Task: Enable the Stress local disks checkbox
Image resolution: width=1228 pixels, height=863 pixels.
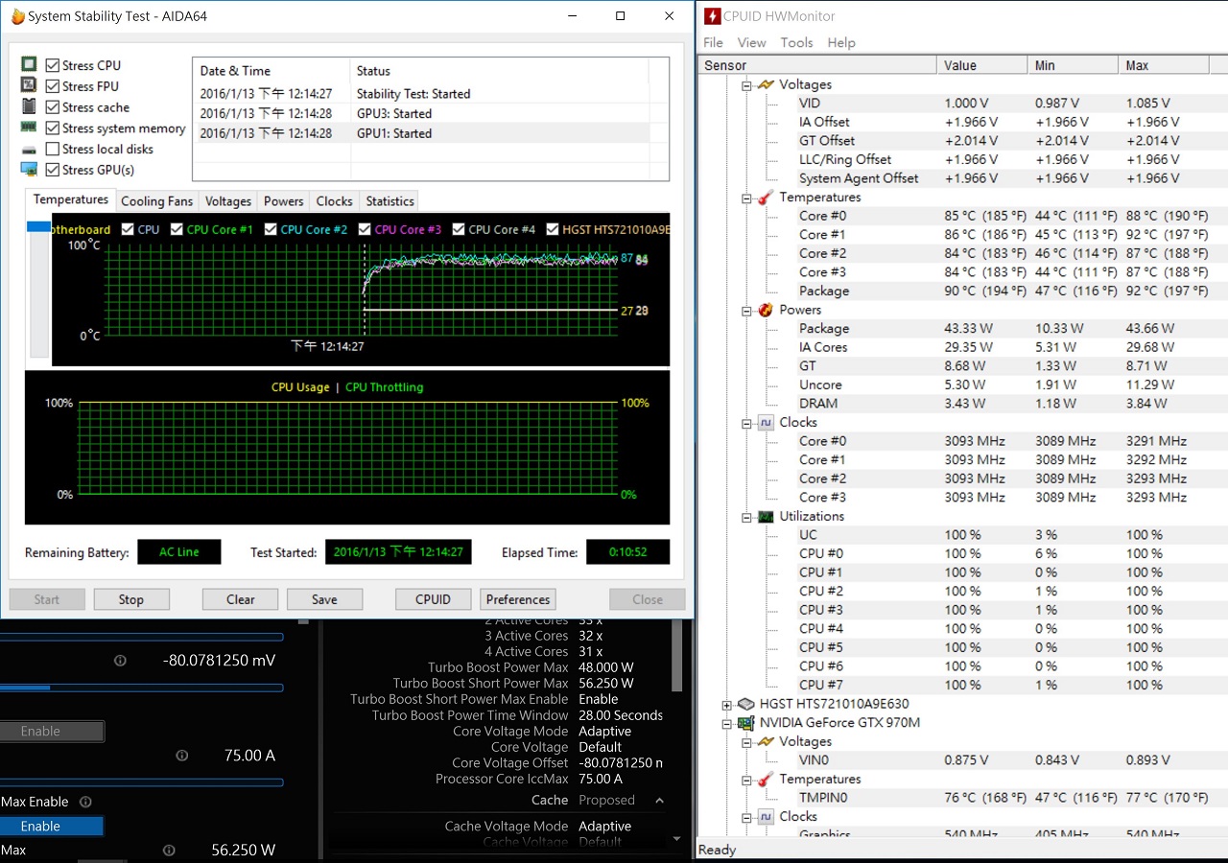Action: 53,150
